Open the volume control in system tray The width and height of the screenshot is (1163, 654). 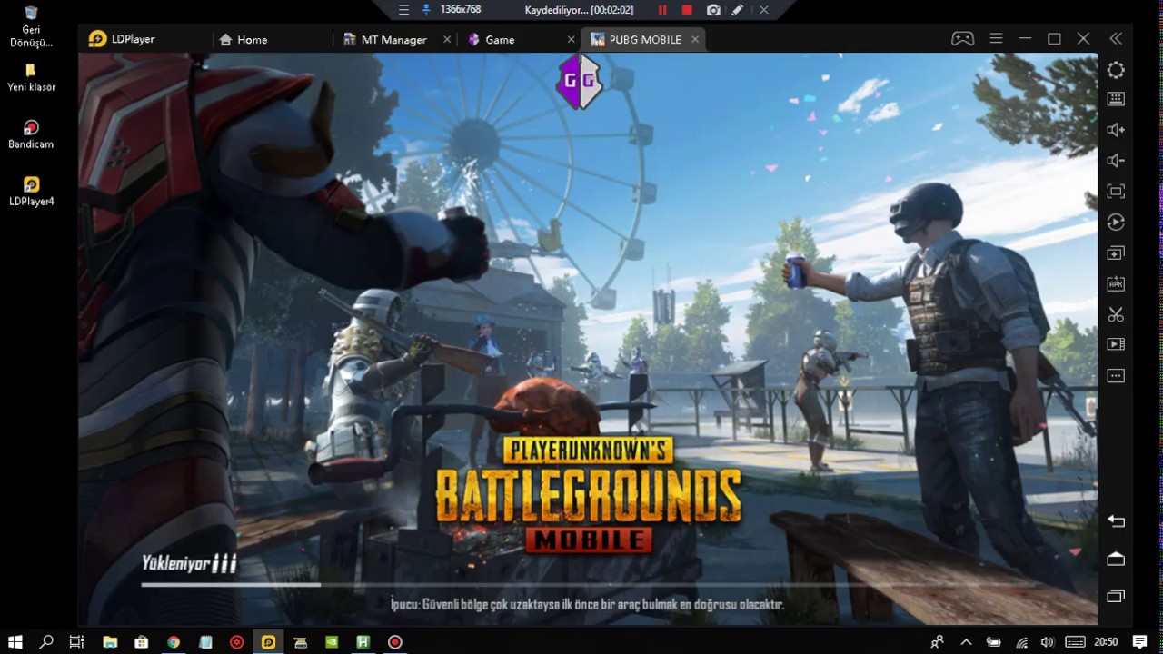[x=1047, y=642]
